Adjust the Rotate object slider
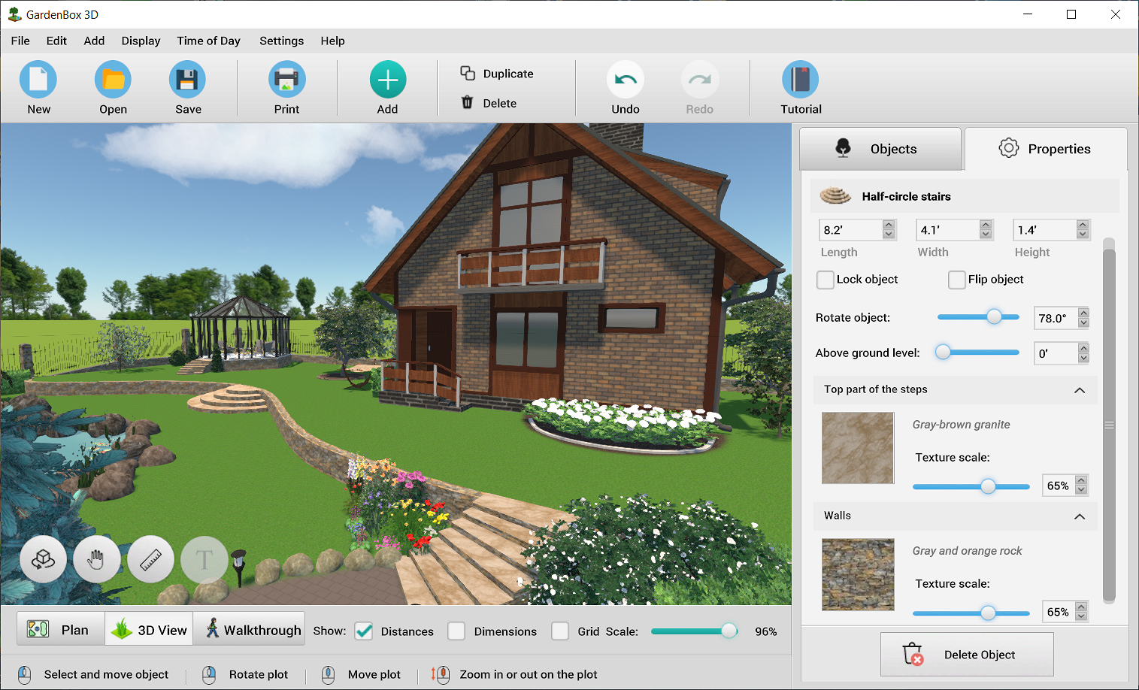This screenshot has height=690, width=1139. [x=995, y=317]
